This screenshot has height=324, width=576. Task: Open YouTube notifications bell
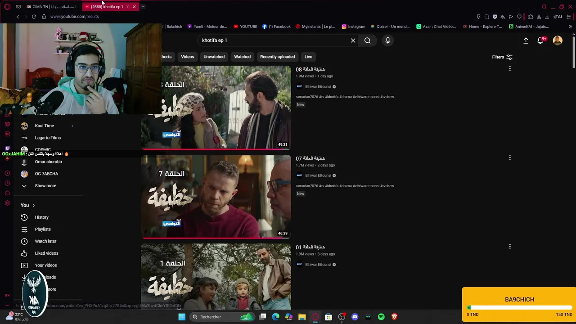541,40
